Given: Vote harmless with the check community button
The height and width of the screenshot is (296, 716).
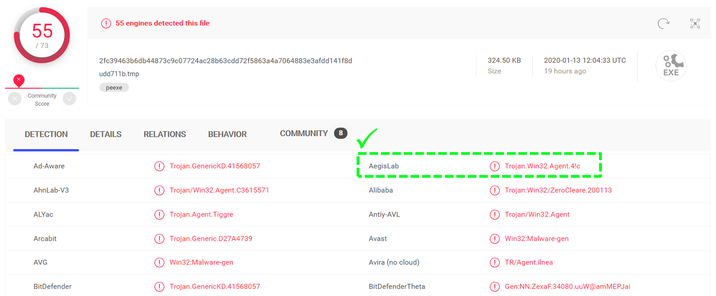Looking at the screenshot, I should pos(70,99).
